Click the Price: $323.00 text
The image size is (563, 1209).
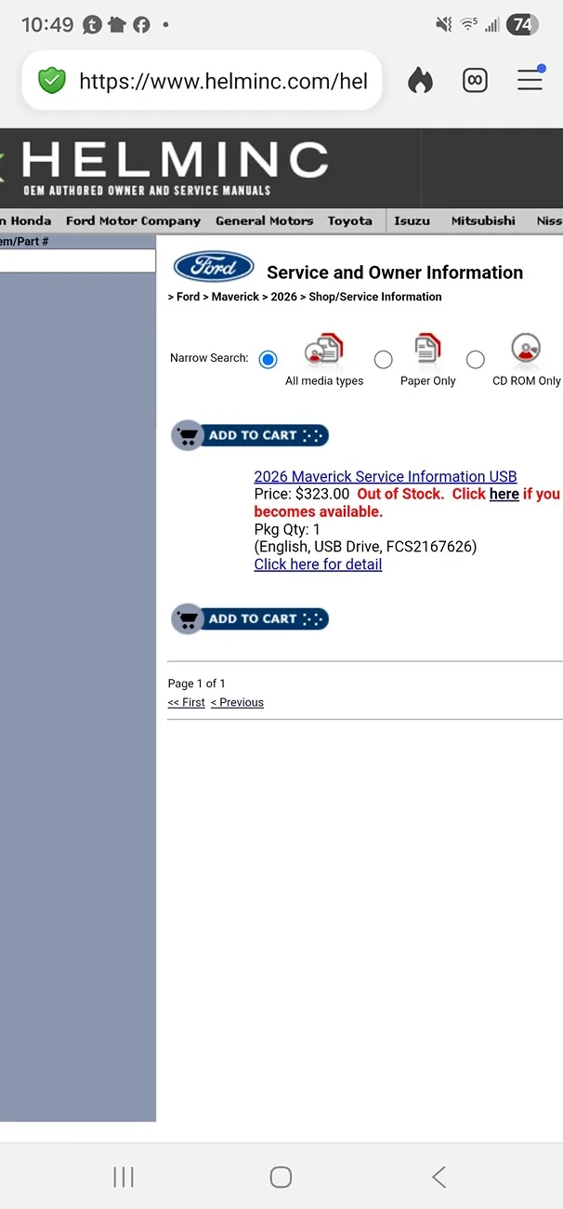click(302, 495)
